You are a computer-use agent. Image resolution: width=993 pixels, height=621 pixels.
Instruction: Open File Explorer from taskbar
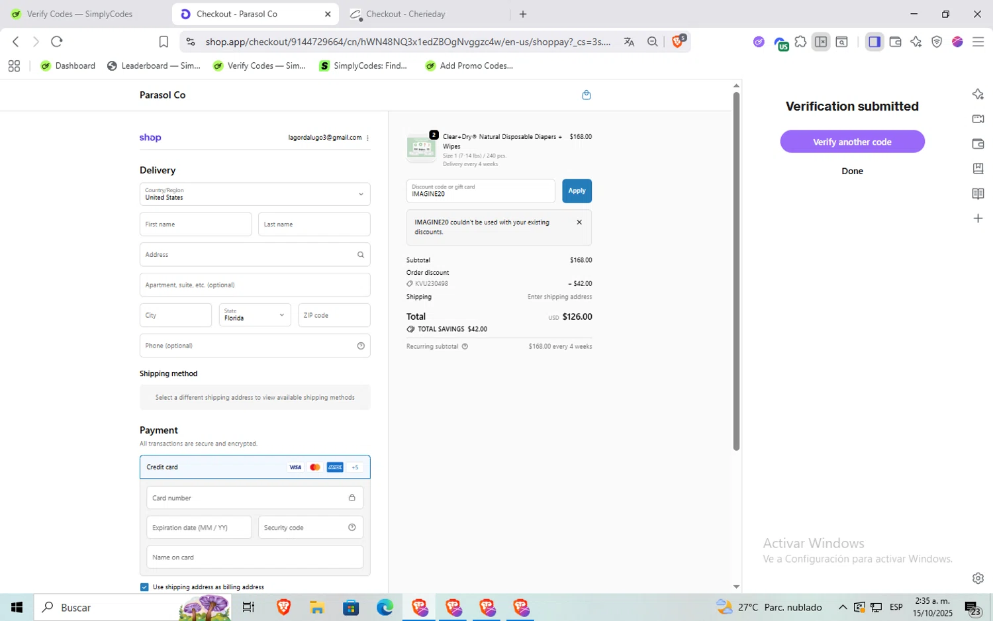(316, 607)
